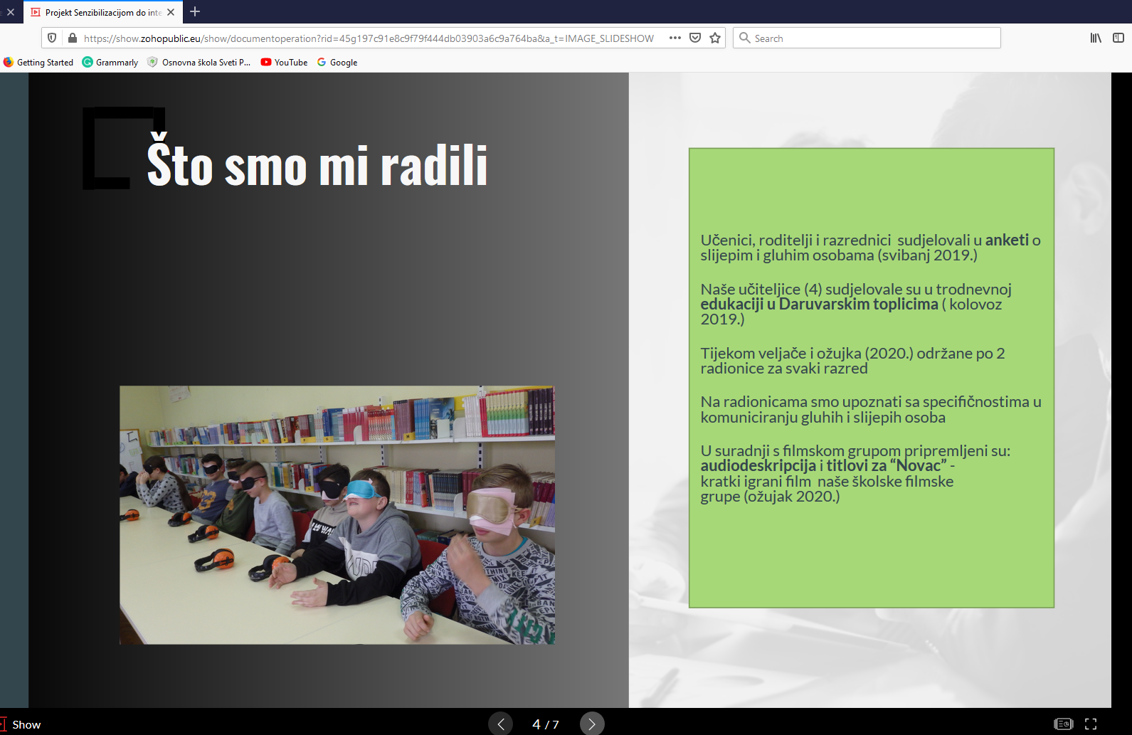1132x735 pixels.
Task: Click the Save to Pocket icon
Action: (x=695, y=38)
